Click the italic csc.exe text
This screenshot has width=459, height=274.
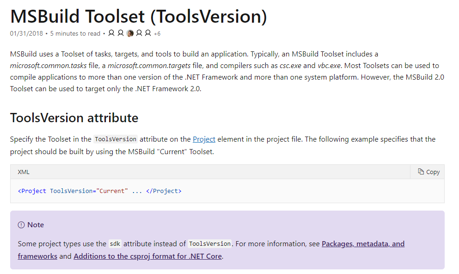tap(290, 66)
